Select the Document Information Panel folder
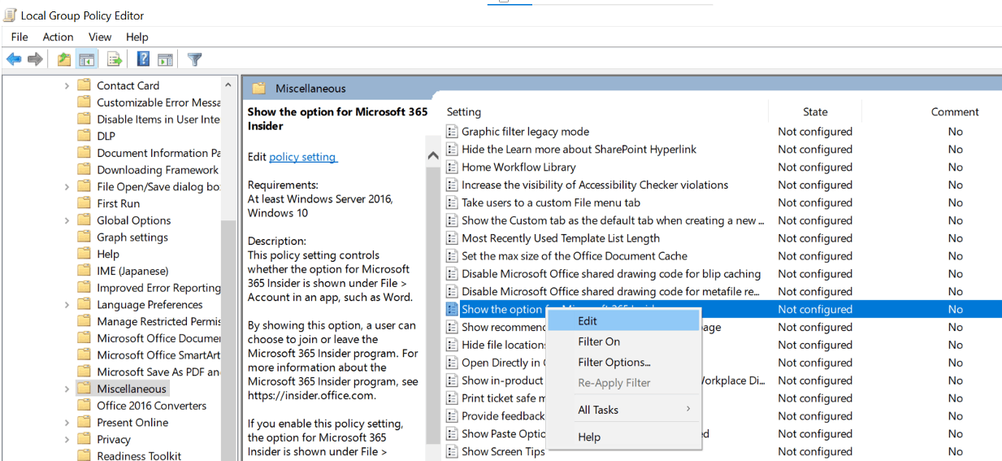1002x461 pixels. tap(158, 153)
